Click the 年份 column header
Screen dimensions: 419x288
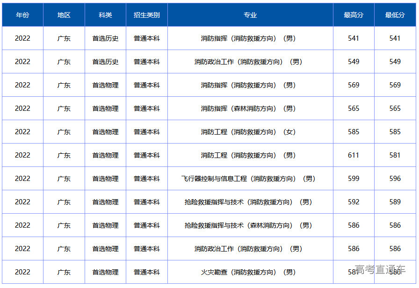tap(22, 15)
